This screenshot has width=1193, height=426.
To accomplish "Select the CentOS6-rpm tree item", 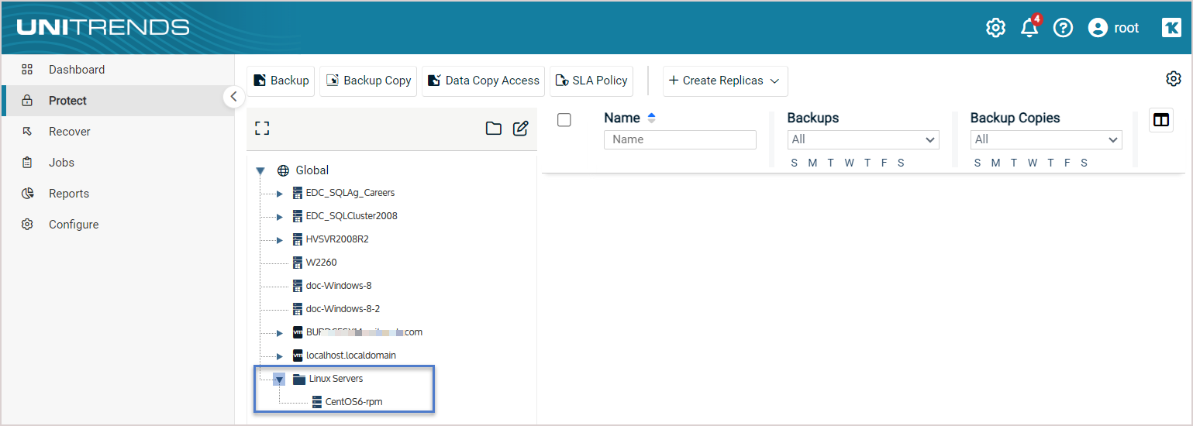I will pos(353,402).
